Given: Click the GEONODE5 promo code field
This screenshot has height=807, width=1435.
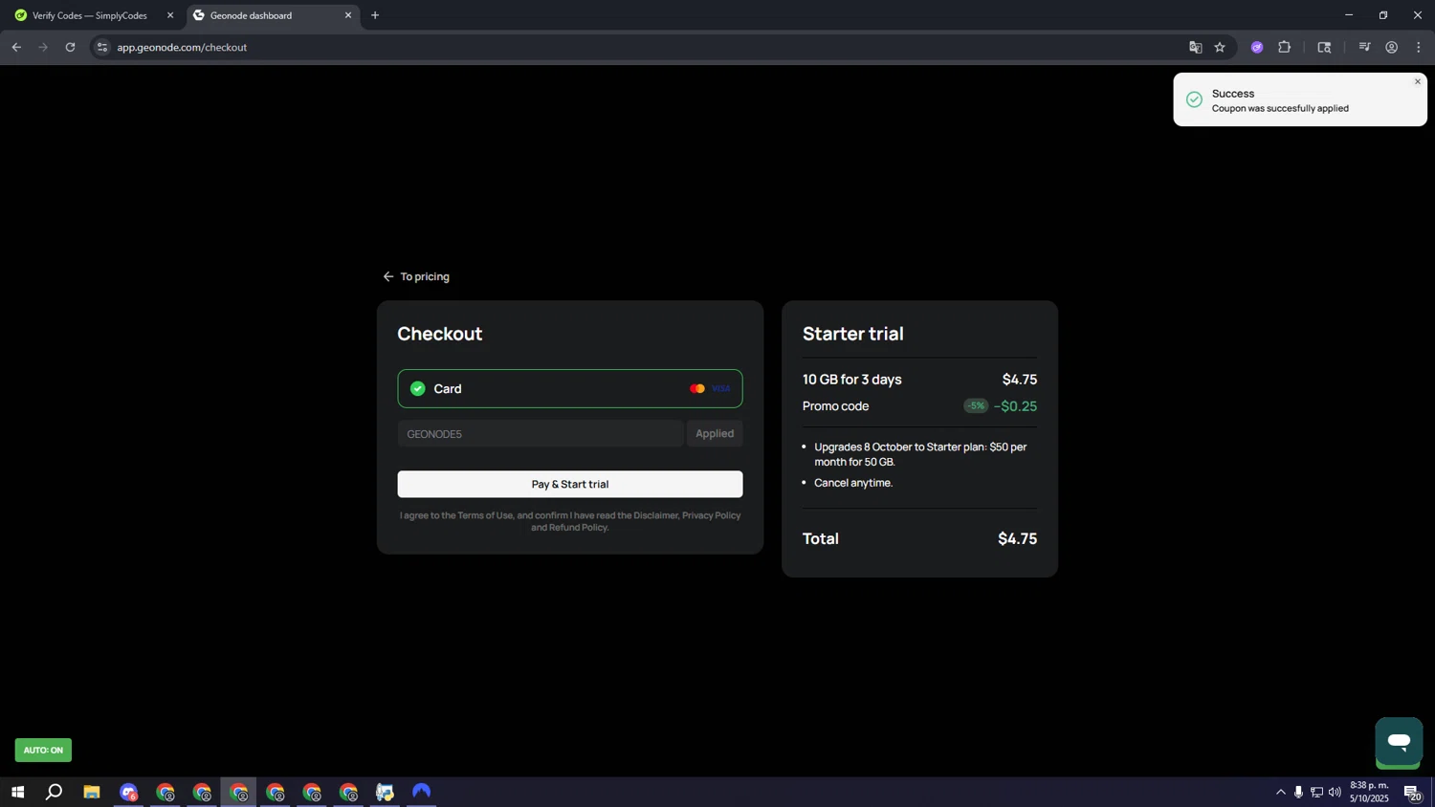Looking at the screenshot, I should [541, 434].
